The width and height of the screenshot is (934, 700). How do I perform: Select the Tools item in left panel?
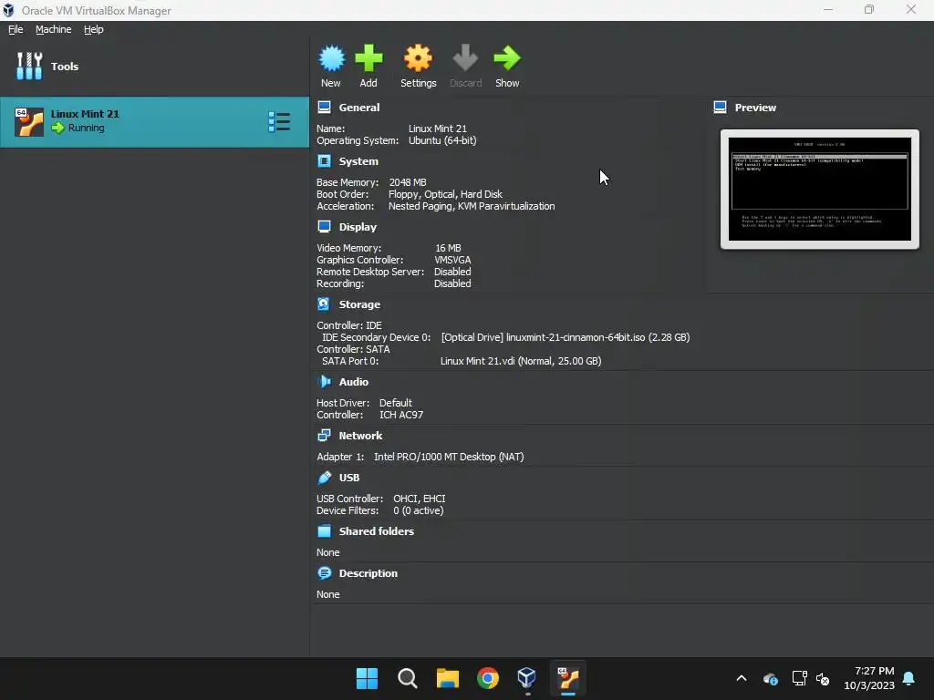coord(154,66)
